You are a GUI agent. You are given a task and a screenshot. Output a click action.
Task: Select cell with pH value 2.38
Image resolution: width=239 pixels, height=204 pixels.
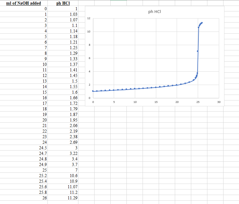[x=63, y=137]
